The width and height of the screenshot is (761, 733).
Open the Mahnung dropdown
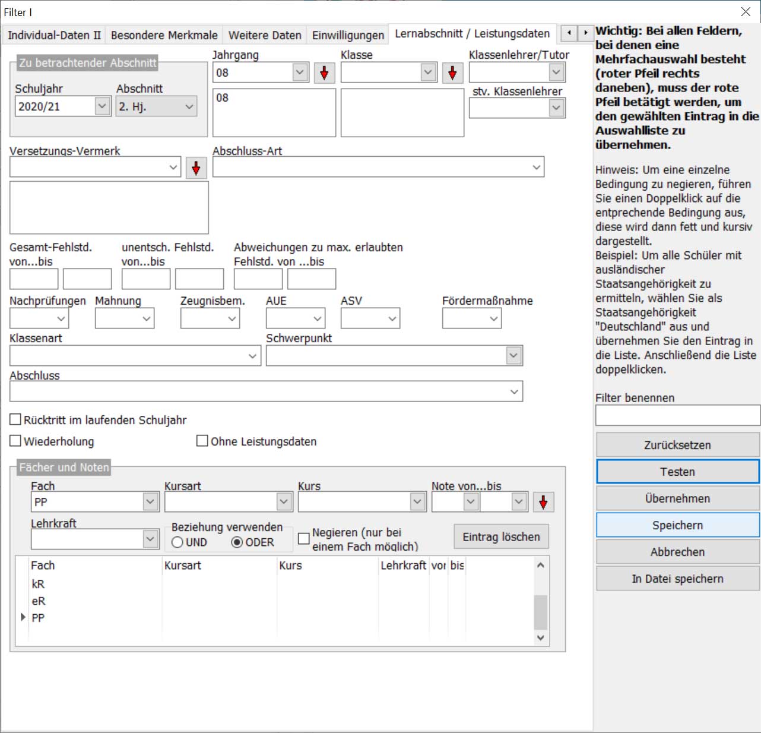[x=147, y=318]
